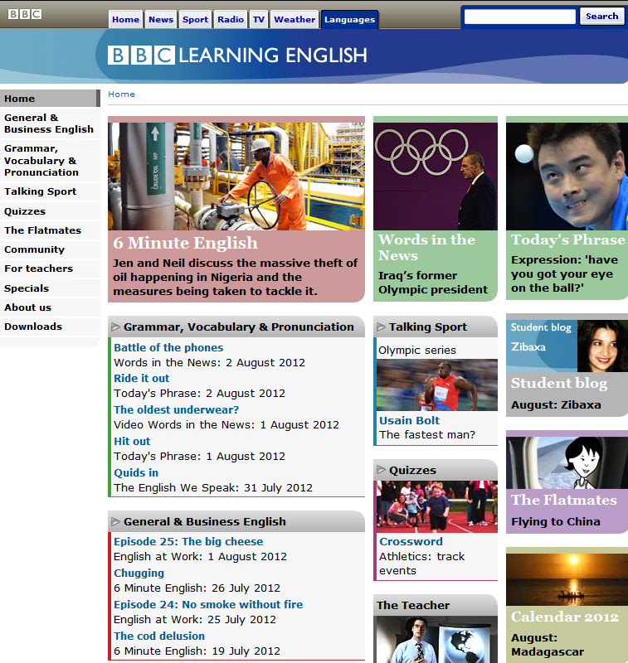Open the Words in the News heading
The width and height of the screenshot is (628, 663).
click(426, 247)
